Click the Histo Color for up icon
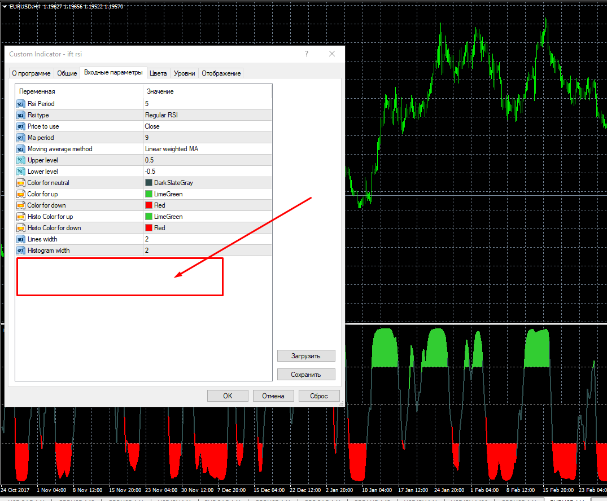The image size is (607, 501). pyautogui.click(x=21, y=217)
